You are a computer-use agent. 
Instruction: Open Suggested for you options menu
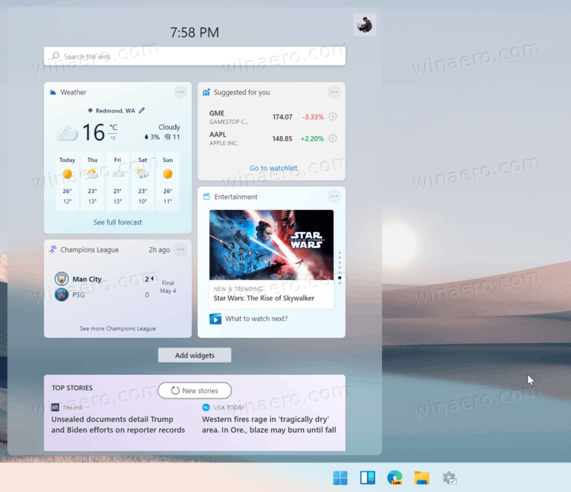point(334,92)
